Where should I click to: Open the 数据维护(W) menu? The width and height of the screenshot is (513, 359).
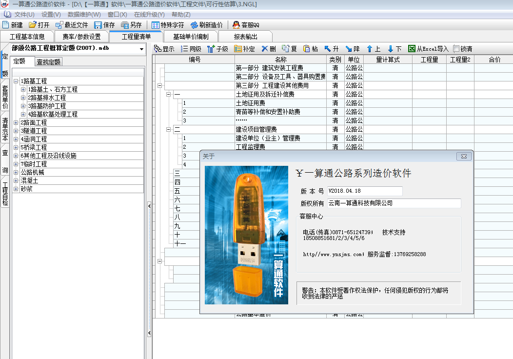84,15
